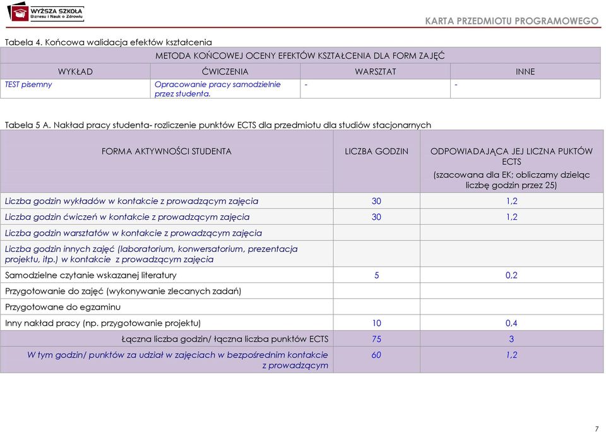Screen dimensions: 606x432
Task: Select 'Łączna liczba godzin' summary label
Action: 225,339
